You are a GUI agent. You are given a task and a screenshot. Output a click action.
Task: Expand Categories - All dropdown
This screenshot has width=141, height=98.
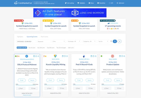89,41
